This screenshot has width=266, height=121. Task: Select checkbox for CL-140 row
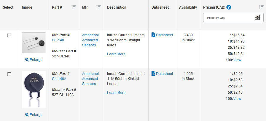pos(9,35)
